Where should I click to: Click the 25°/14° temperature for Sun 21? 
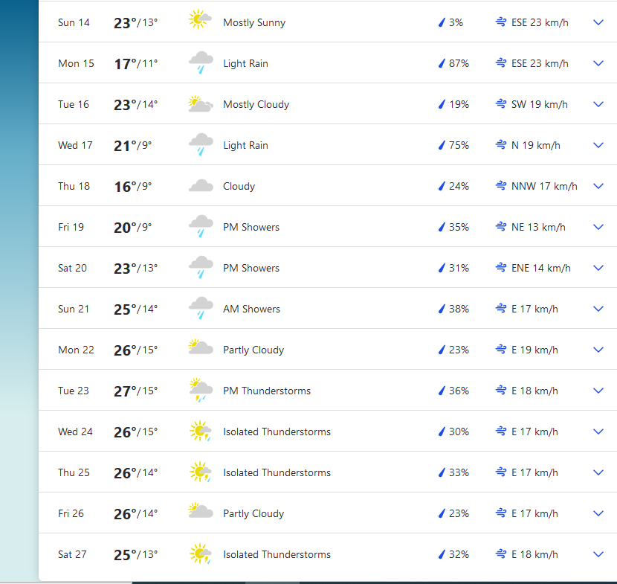[x=135, y=309]
